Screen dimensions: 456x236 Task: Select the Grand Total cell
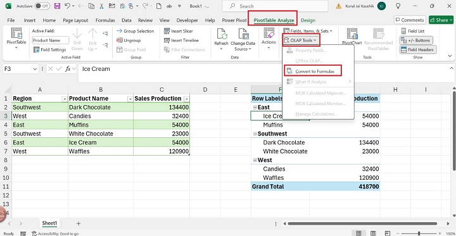(281, 187)
